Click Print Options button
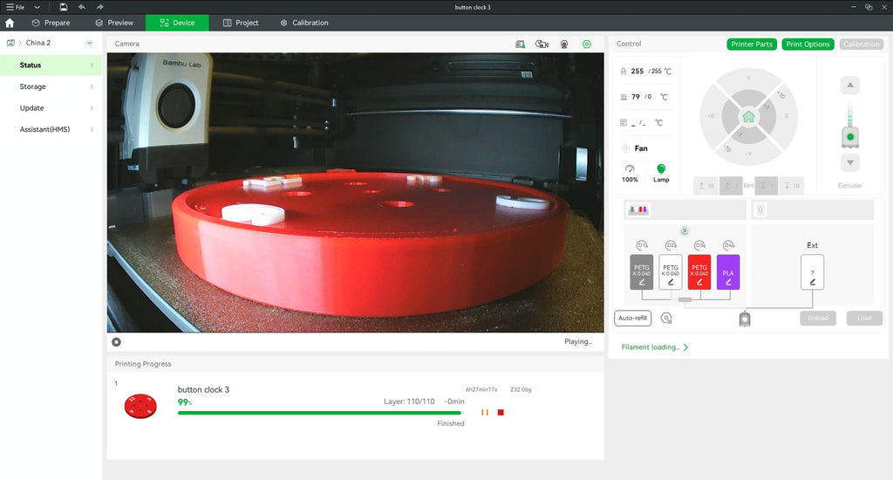Image resolution: width=893 pixels, height=480 pixels. point(808,44)
